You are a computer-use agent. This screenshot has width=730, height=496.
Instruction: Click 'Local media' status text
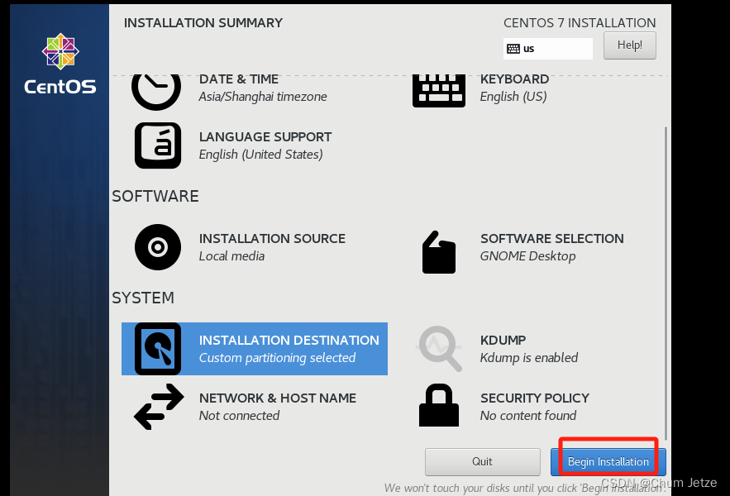coord(231,256)
